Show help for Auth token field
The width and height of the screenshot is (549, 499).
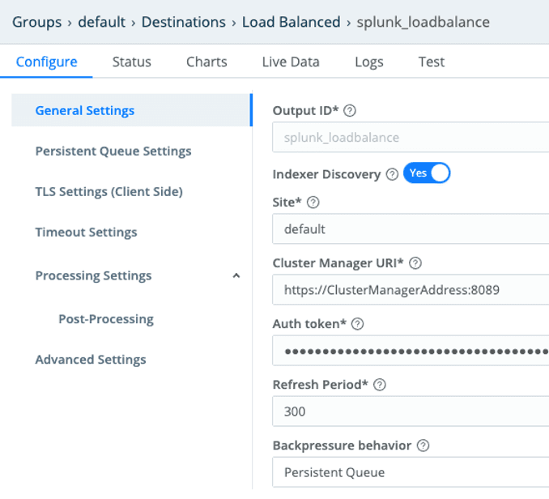357,324
